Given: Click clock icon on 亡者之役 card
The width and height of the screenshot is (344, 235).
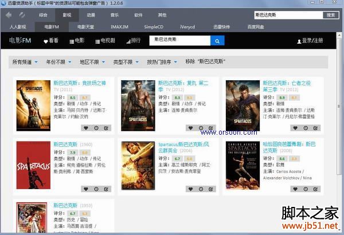Looking at the screenshot, I should pyautogui.click(x=306, y=128).
